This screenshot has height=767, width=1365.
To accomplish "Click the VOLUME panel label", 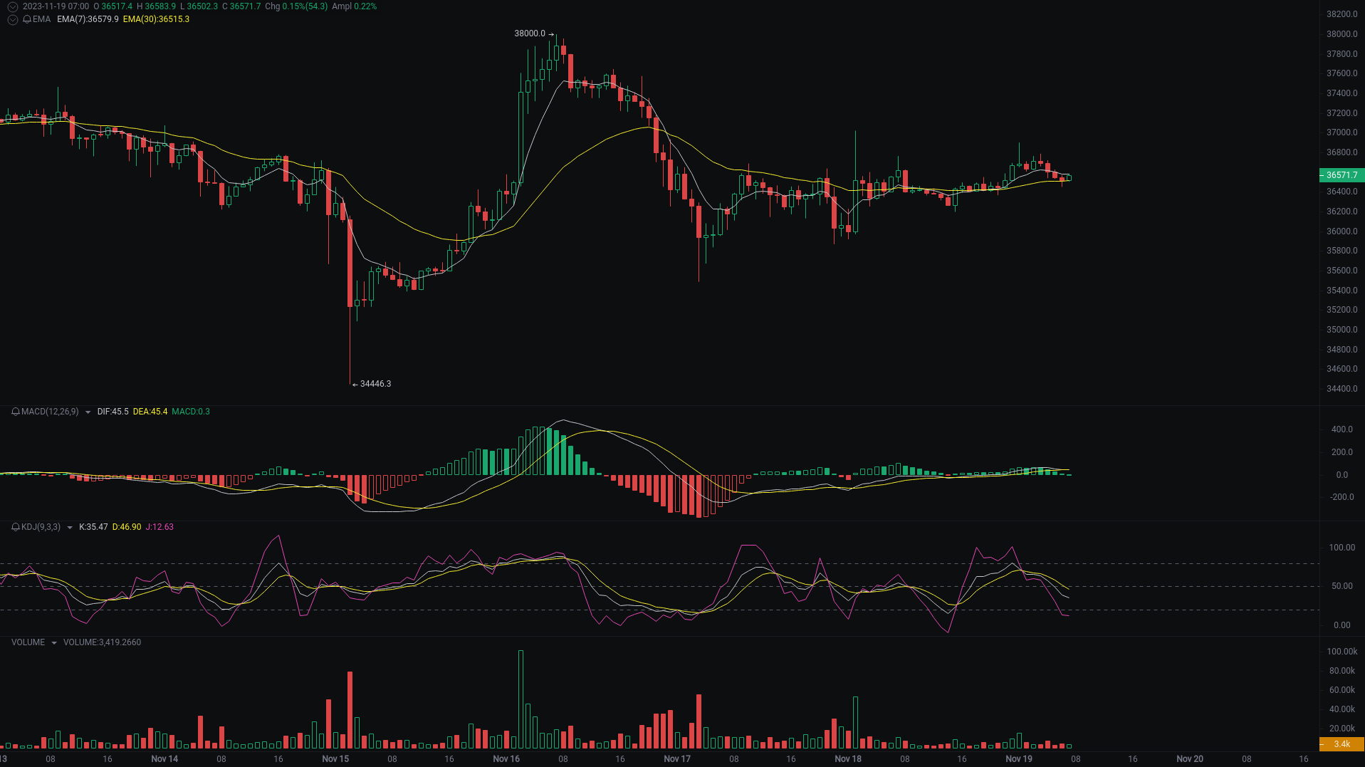I will click(x=28, y=642).
